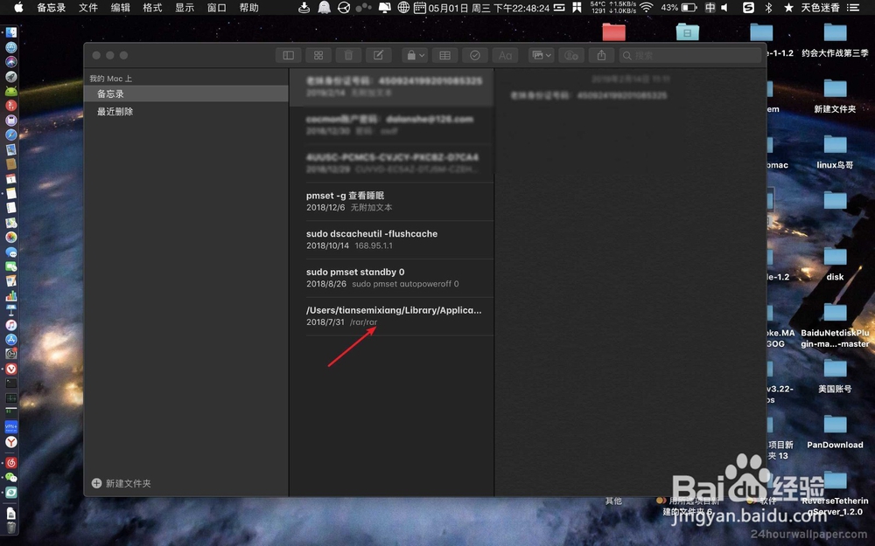Viewport: 875px width, 546px height.
Task: Lock the current note
Action: 409,54
